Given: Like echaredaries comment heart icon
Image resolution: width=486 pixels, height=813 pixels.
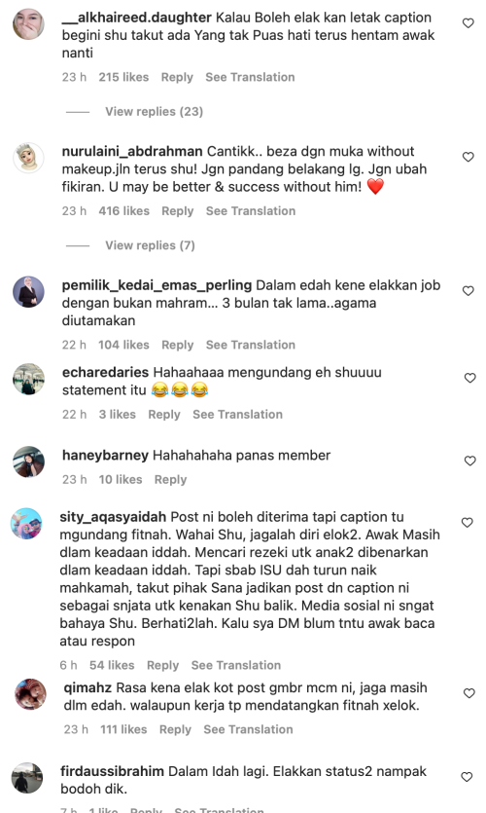Looking at the screenshot, I should tap(469, 378).
